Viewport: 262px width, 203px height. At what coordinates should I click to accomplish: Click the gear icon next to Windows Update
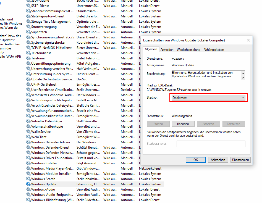(x=28, y=184)
